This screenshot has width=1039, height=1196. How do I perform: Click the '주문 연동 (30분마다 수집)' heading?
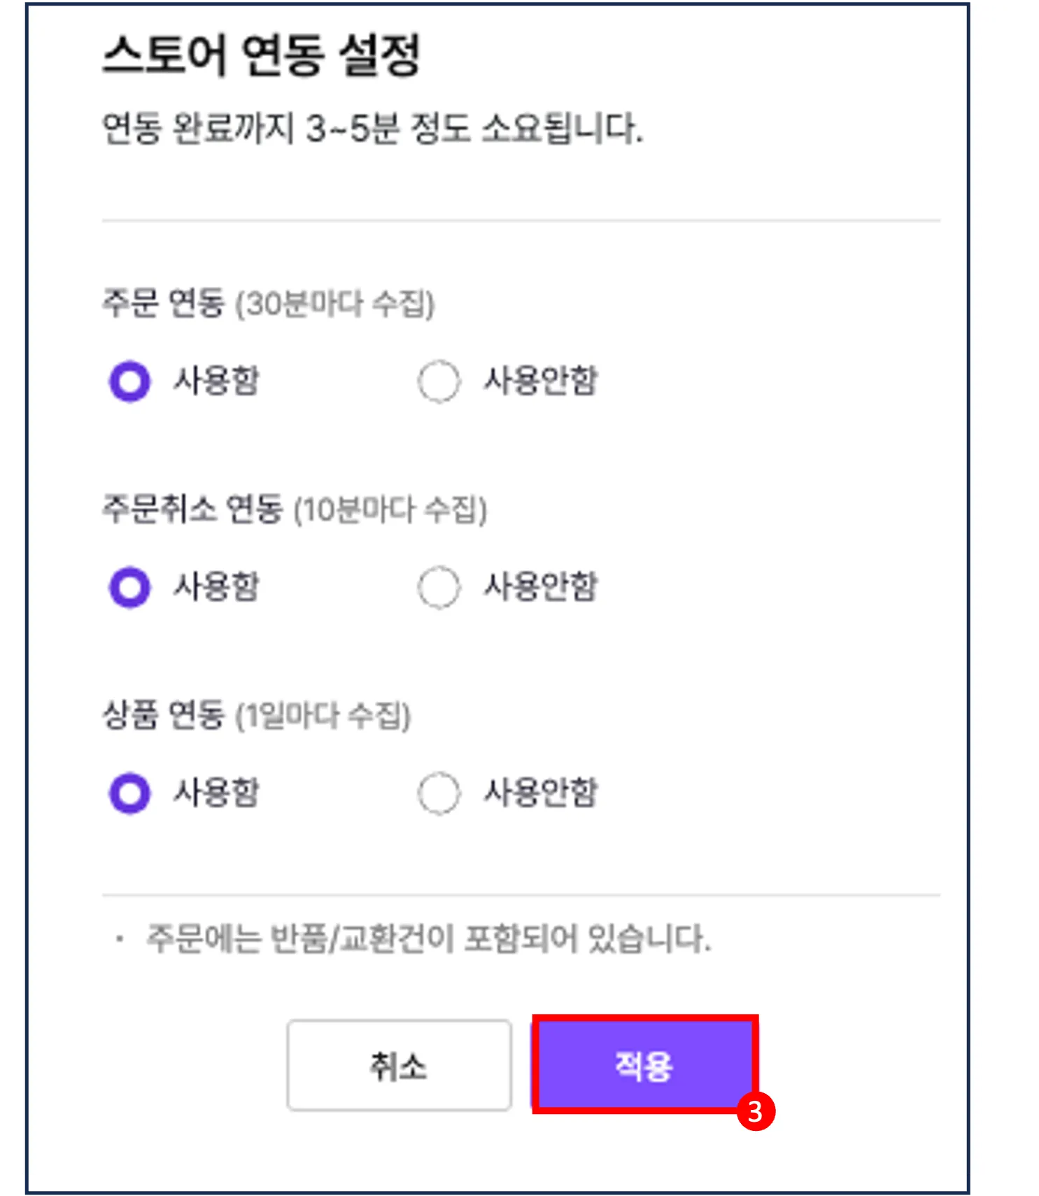pos(269,303)
